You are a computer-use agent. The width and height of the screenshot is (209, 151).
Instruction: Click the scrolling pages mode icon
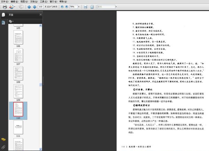click(85, 7)
